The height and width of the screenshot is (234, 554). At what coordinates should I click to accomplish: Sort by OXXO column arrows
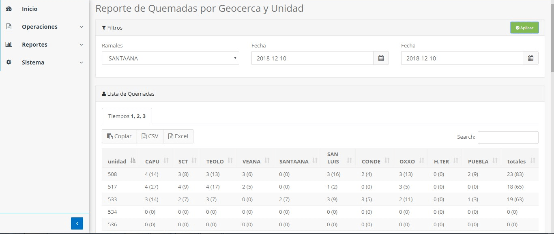(421, 161)
